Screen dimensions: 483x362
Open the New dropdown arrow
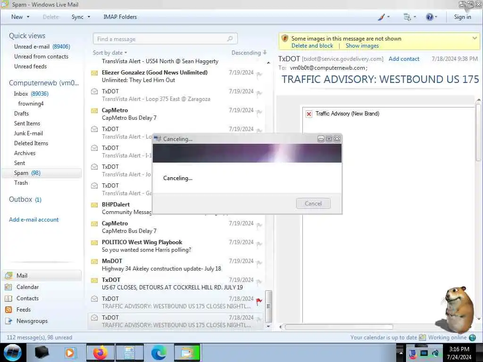pyautogui.click(x=28, y=17)
